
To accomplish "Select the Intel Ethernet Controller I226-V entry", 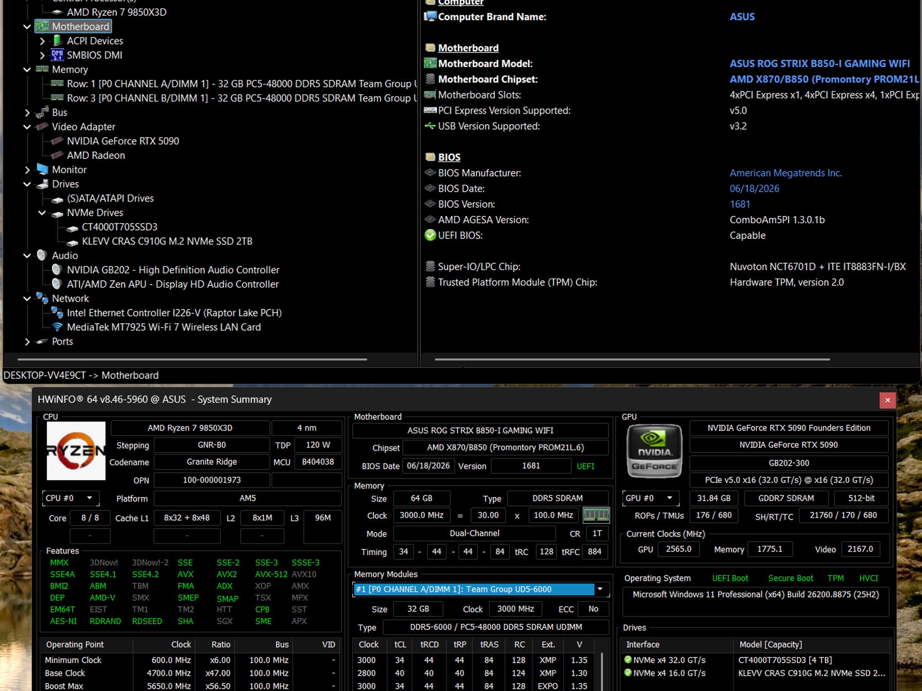I will pyautogui.click(x=174, y=313).
